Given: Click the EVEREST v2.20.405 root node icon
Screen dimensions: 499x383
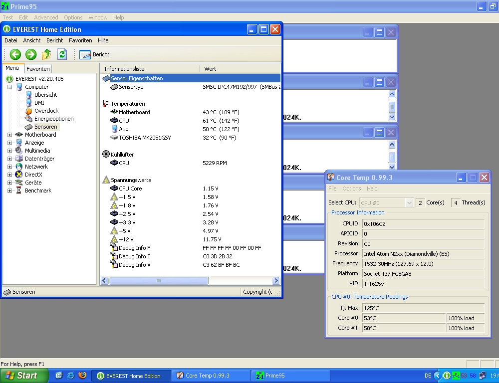Looking at the screenshot, I should (9, 79).
